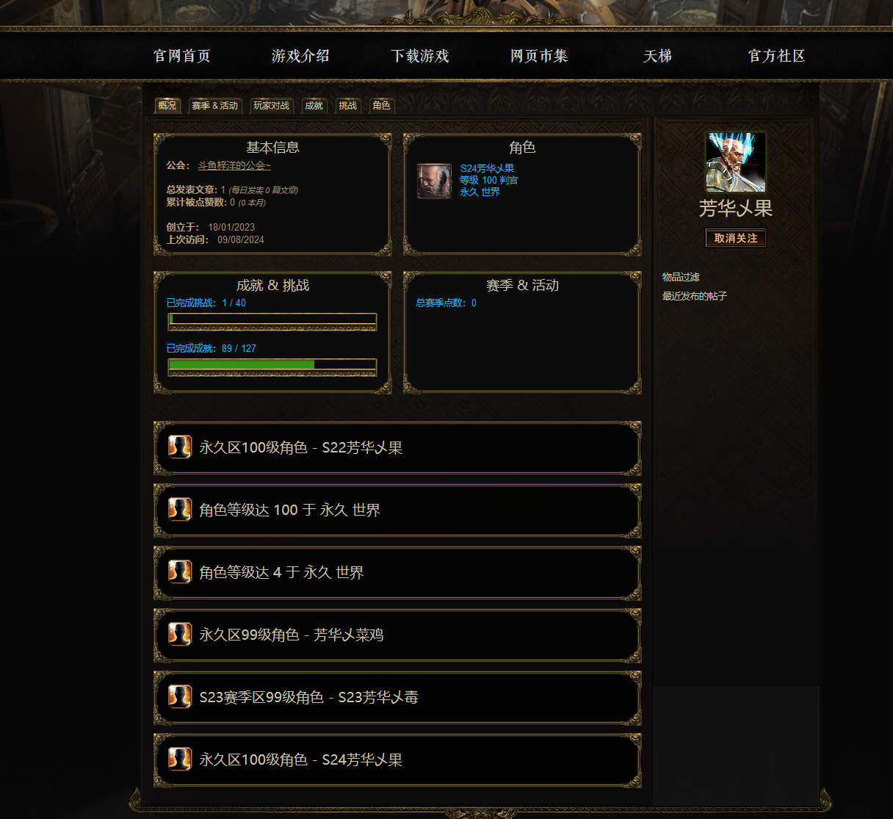Open 网页市集 in the top navigation

539,56
